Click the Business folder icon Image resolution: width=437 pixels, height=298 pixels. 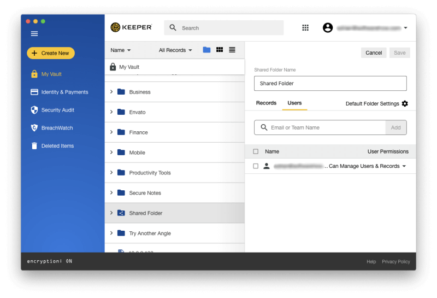[x=121, y=92]
